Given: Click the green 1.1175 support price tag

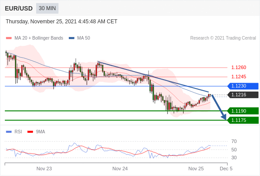Looking at the screenshot, I should click(x=243, y=120).
